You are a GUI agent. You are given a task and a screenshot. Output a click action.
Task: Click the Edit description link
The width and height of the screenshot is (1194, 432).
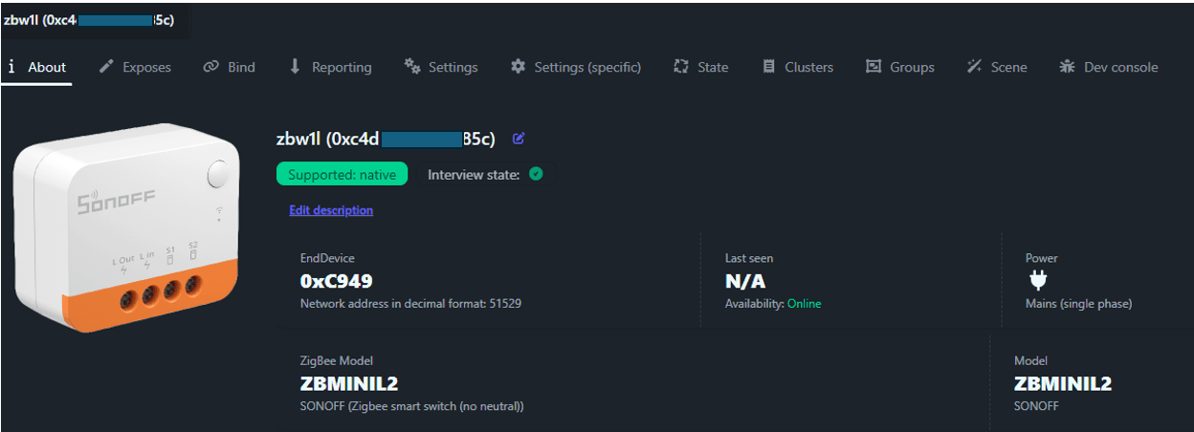pyautogui.click(x=331, y=210)
